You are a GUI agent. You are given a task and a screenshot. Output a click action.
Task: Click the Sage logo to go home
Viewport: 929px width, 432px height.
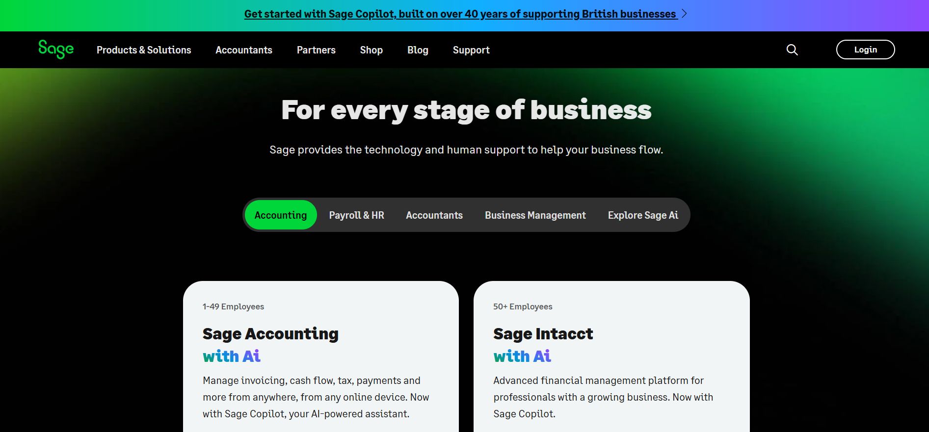(x=55, y=50)
